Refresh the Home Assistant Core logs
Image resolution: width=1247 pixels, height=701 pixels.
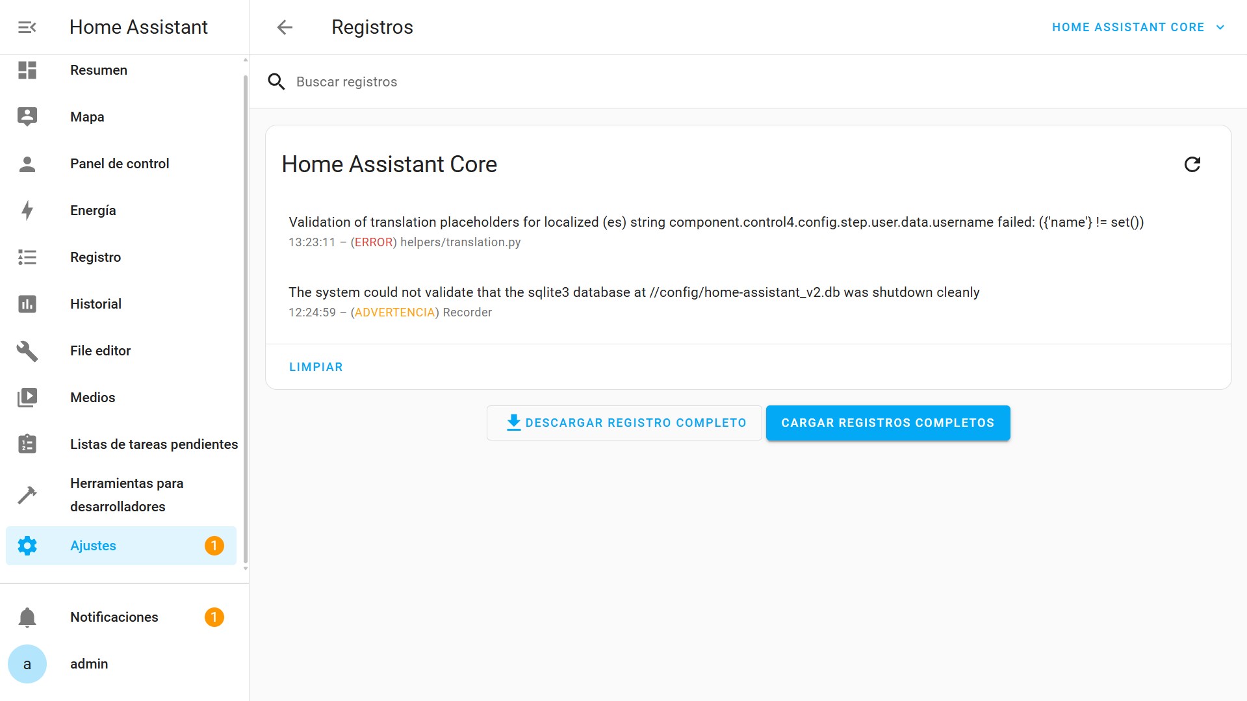[1192, 164]
